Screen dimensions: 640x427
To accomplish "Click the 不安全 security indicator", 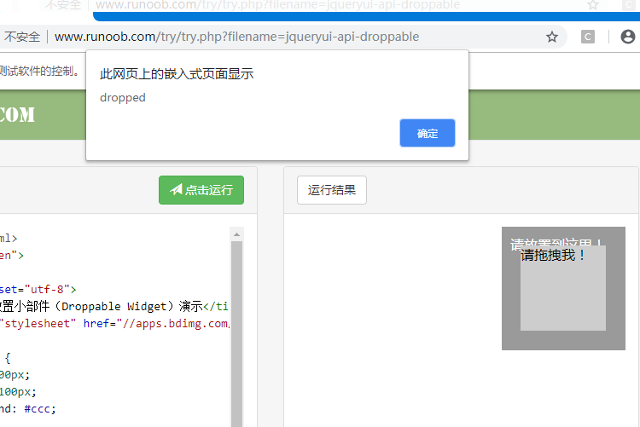I will click(x=22, y=37).
